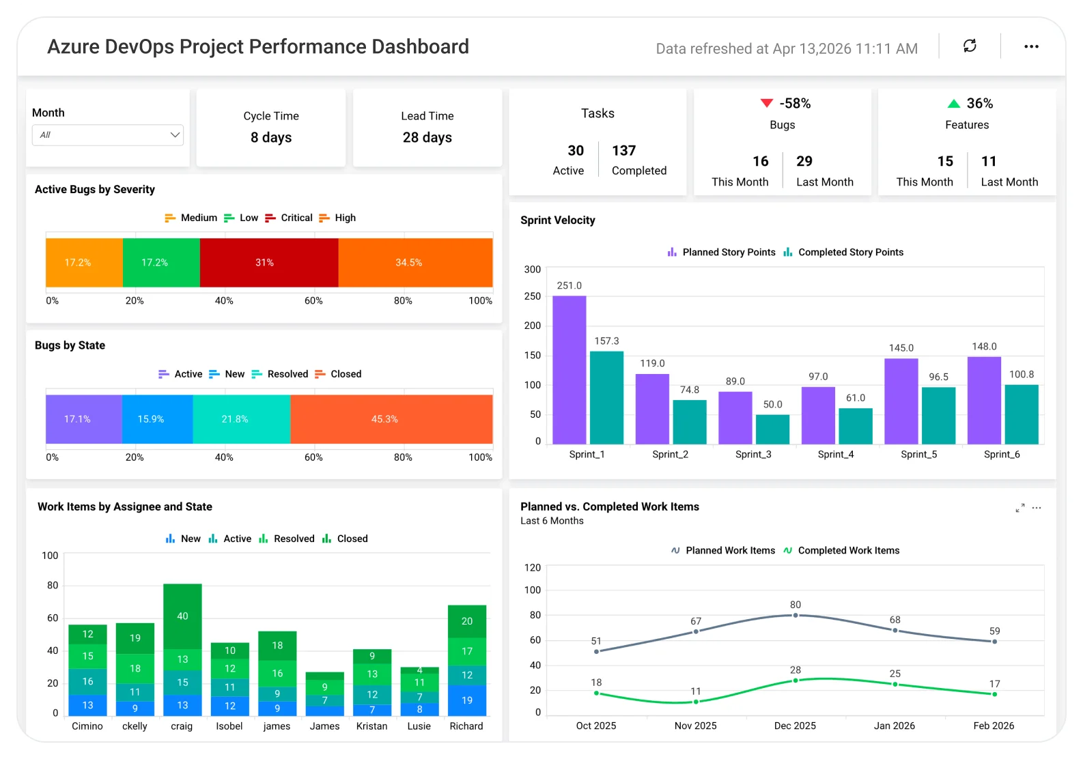
Task: Select the Resolved 21.8% bar segment
Action: [242, 419]
